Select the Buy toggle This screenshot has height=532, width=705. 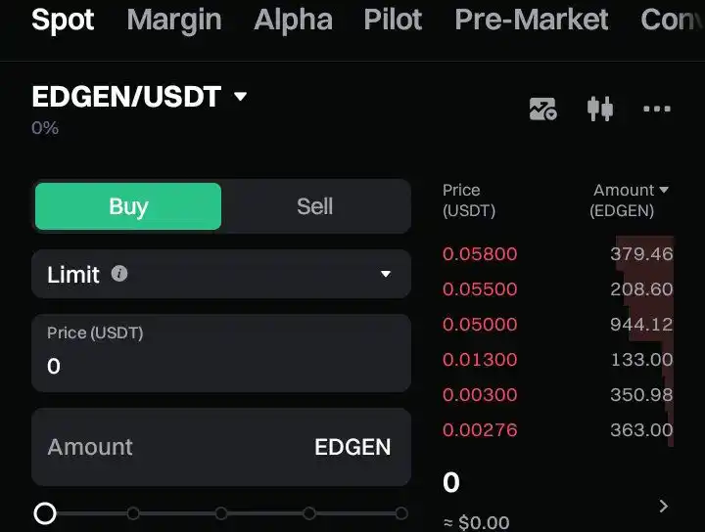click(x=128, y=206)
